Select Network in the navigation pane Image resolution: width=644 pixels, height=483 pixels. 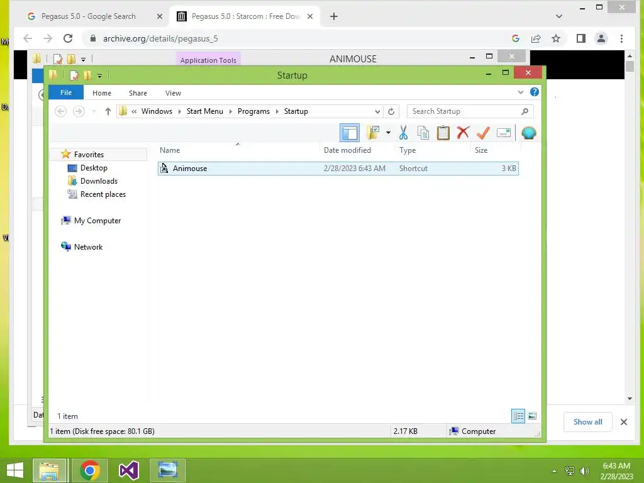pos(88,247)
